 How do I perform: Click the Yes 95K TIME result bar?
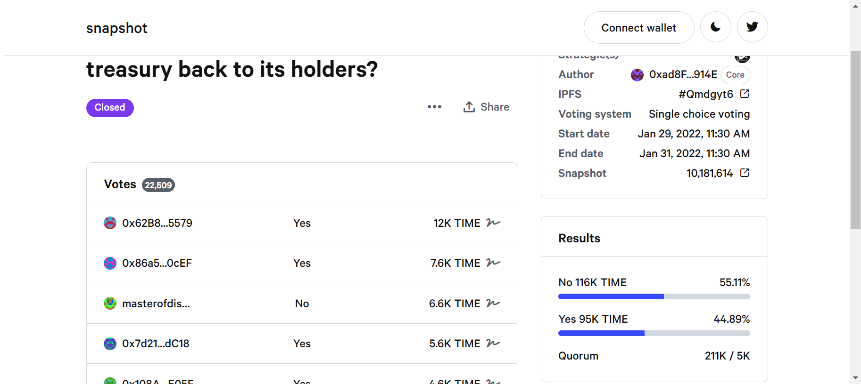[x=654, y=333]
